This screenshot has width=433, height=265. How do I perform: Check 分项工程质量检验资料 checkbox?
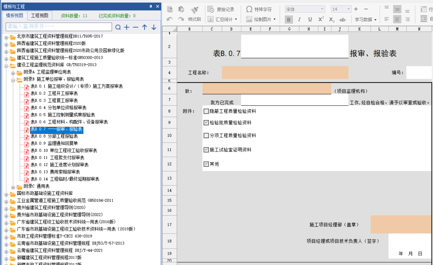(206, 135)
